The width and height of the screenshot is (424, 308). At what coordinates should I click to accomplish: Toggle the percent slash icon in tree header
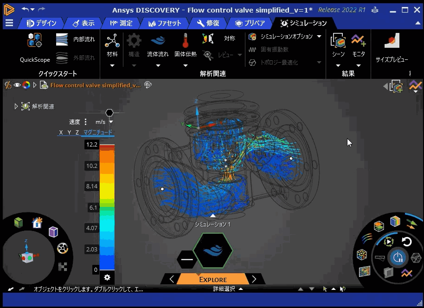pyautogui.click(x=8, y=85)
